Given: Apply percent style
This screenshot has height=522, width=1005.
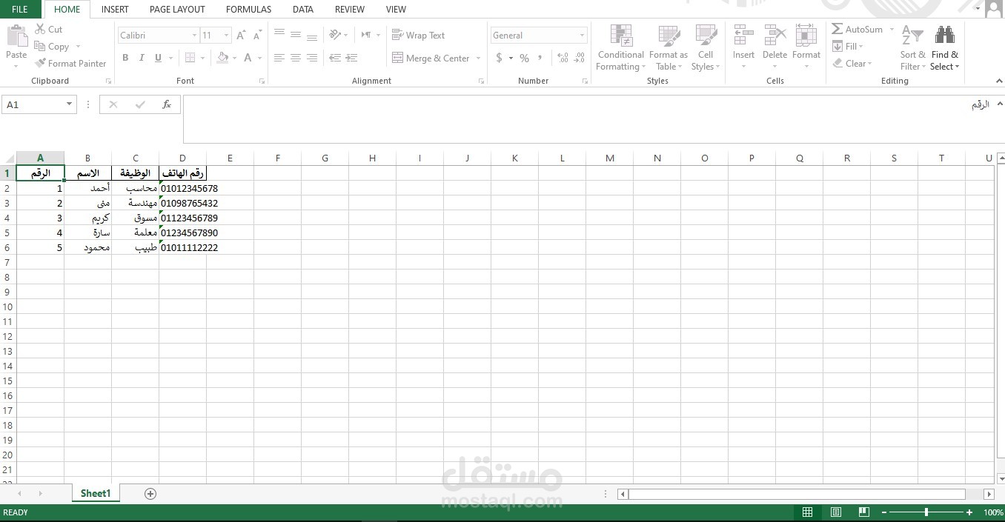Looking at the screenshot, I should pos(524,58).
